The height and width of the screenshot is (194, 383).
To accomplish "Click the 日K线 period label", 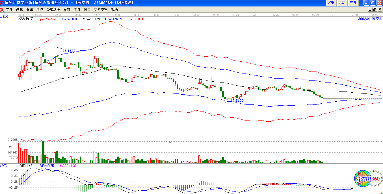I will point(4,16).
